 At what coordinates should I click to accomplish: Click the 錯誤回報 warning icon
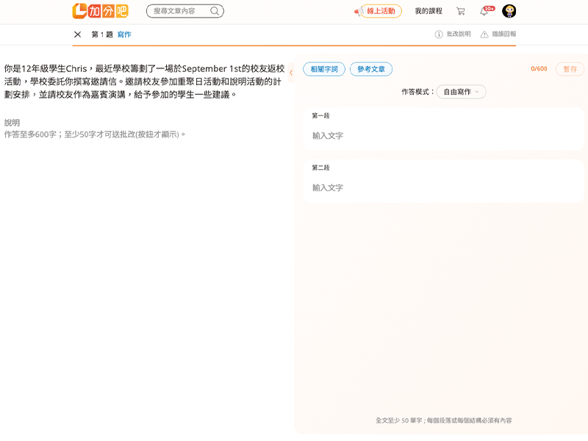pyautogui.click(x=484, y=35)
